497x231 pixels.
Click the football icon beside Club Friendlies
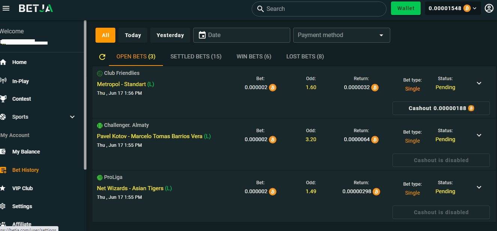click(x=100, y=73)
